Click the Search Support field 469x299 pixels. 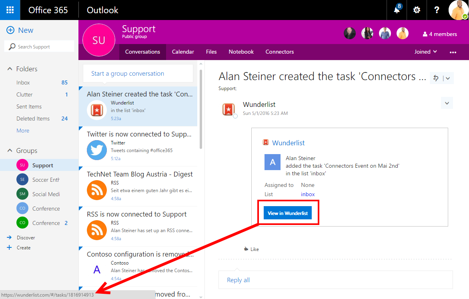pos(39,46)
